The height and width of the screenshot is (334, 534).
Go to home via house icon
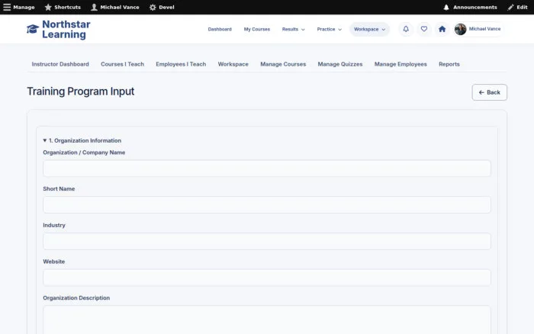click(x=442, y=29)
